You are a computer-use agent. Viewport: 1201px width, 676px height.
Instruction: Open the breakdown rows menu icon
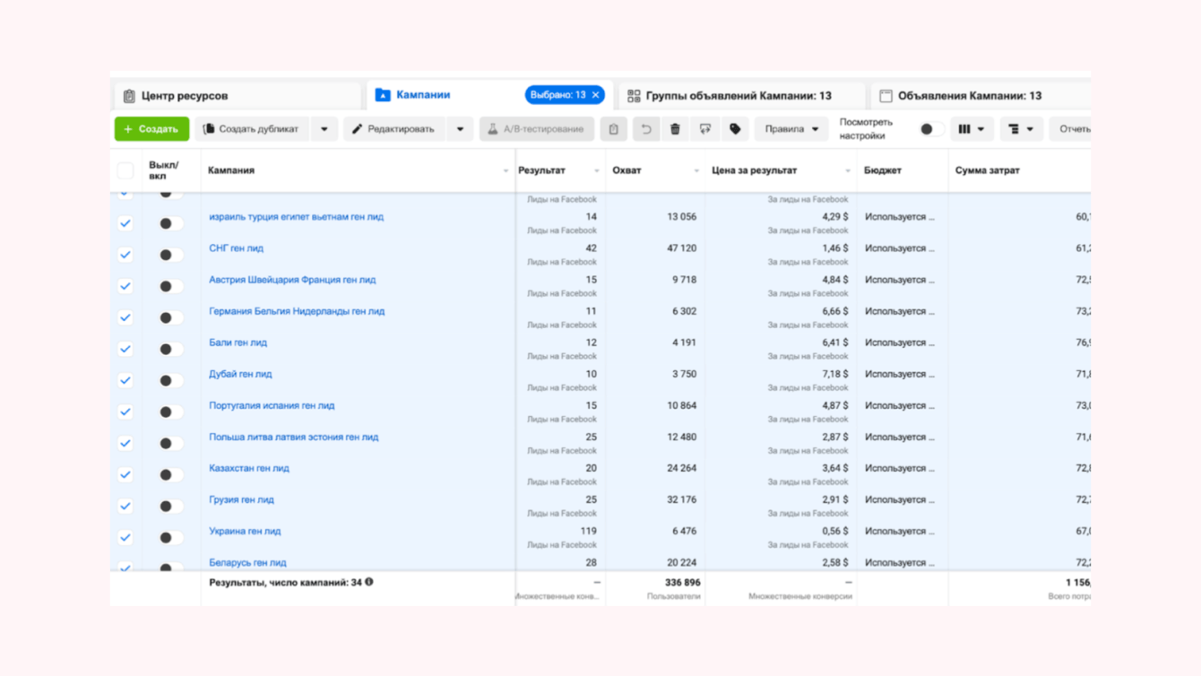[x=1020, y=129]
